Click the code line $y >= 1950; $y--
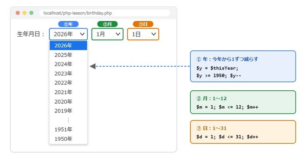The image size is (306, 159). click(219, 75)
